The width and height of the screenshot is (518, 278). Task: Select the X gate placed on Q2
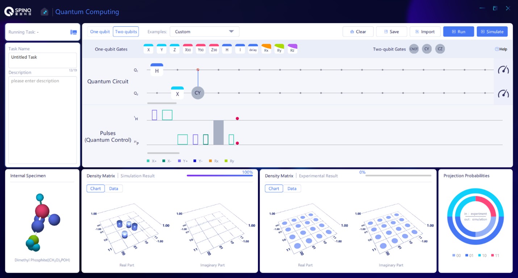point(177,93)
